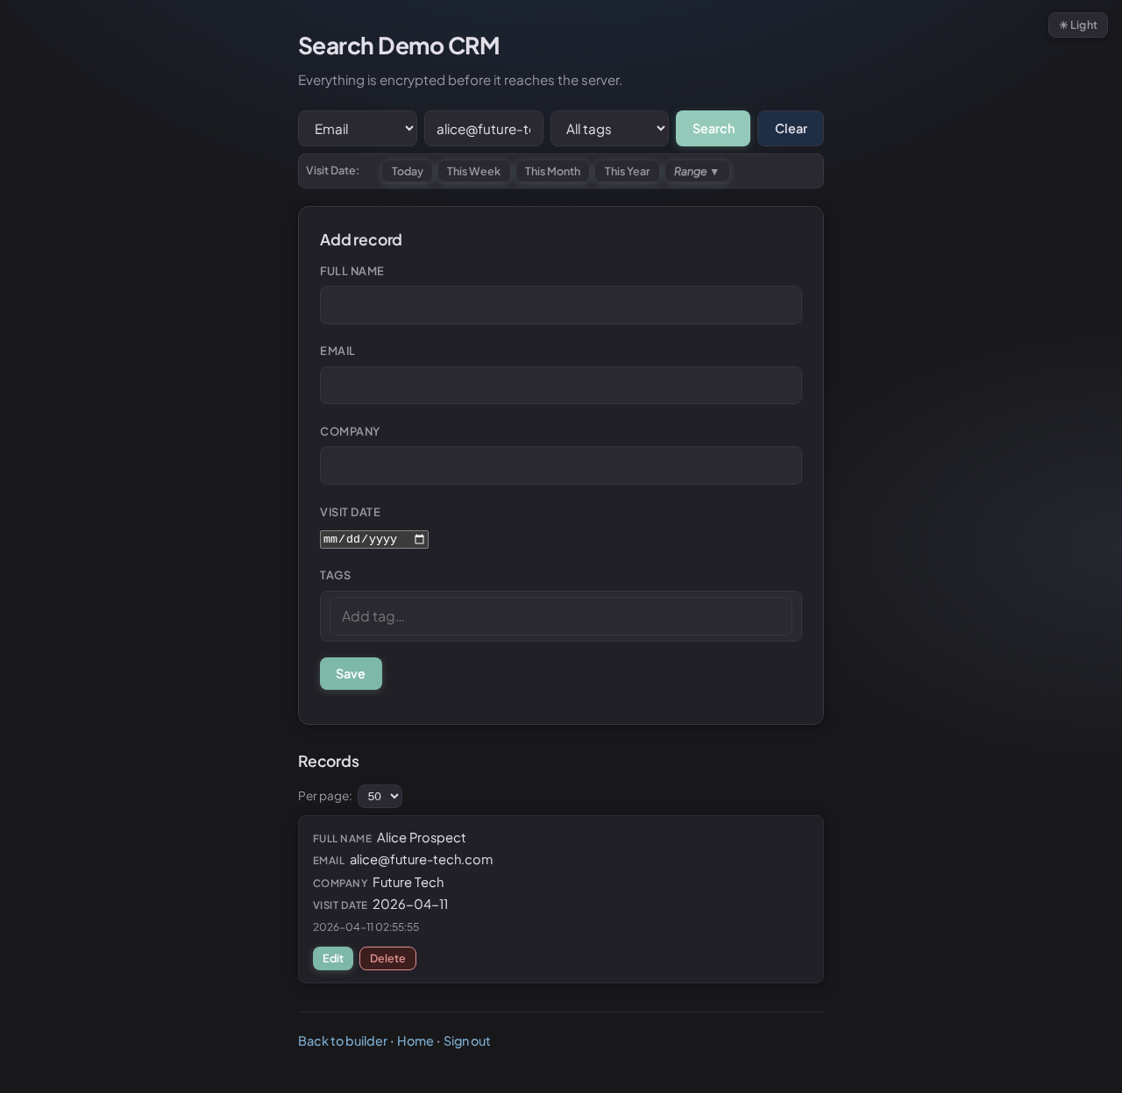
Task: Open the Email search field dropdown
Action: [357, 128]
